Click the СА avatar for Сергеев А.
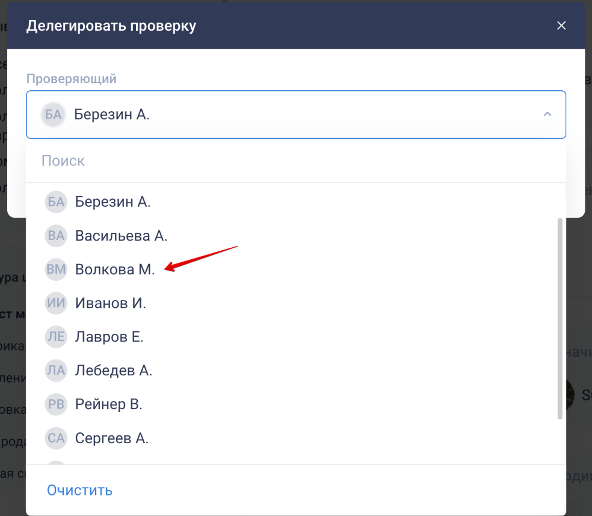Screen dimensions: 592x516 (x=56, y=438)
